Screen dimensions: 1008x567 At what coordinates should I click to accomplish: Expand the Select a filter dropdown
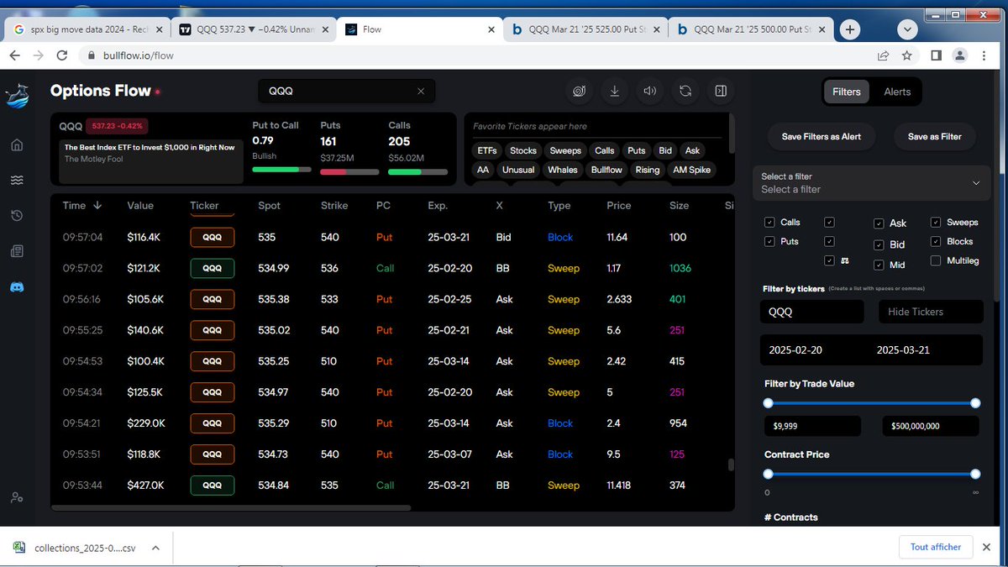click(871, 183)
